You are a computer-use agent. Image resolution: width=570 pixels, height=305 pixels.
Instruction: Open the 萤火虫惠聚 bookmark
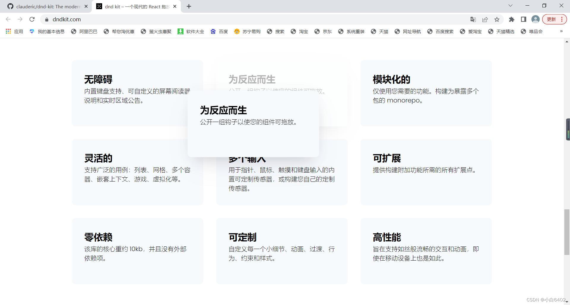tap(156, 31)
